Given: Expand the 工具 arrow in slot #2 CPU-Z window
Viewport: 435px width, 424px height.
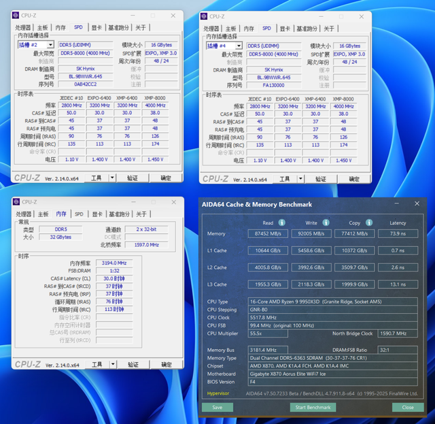Looking at the screenshot, I should pyautogui.click(x=112, y=178).
